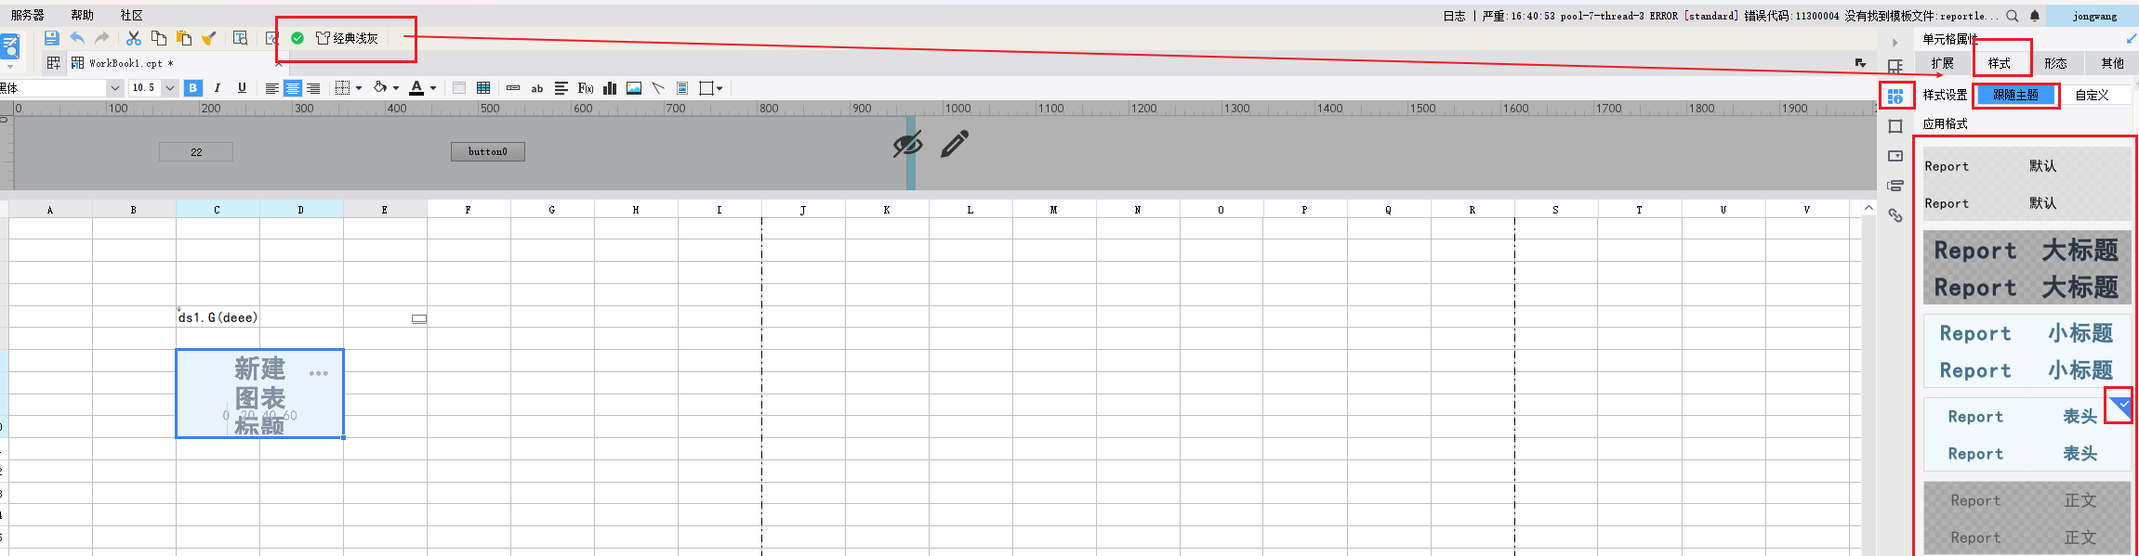
Task: Select 自定义 style setting
Action: coord(2093,95)
